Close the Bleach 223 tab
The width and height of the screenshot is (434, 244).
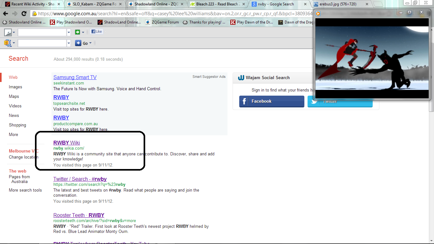pos(243,4)
